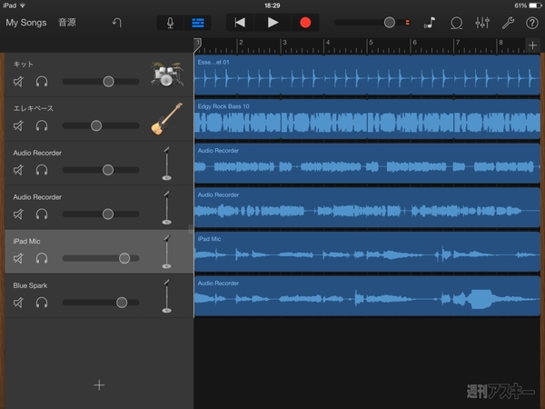Image resolution: width=545 pixels, height=409 pixels.
Task: Select the electric bass guitar icon
Action: point(165,119)
